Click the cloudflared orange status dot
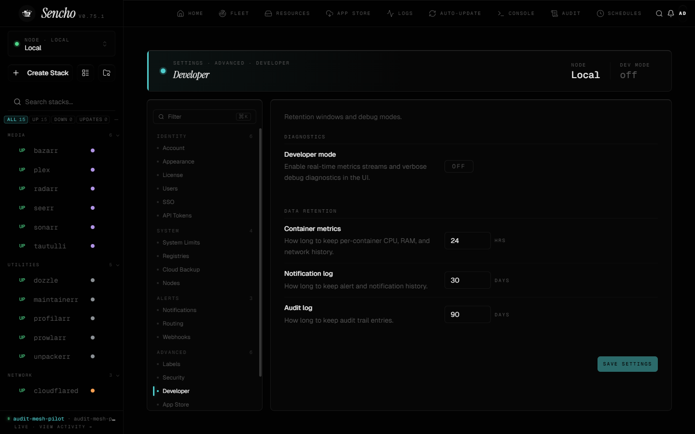The image size is (695, 434). coord(93,391)
